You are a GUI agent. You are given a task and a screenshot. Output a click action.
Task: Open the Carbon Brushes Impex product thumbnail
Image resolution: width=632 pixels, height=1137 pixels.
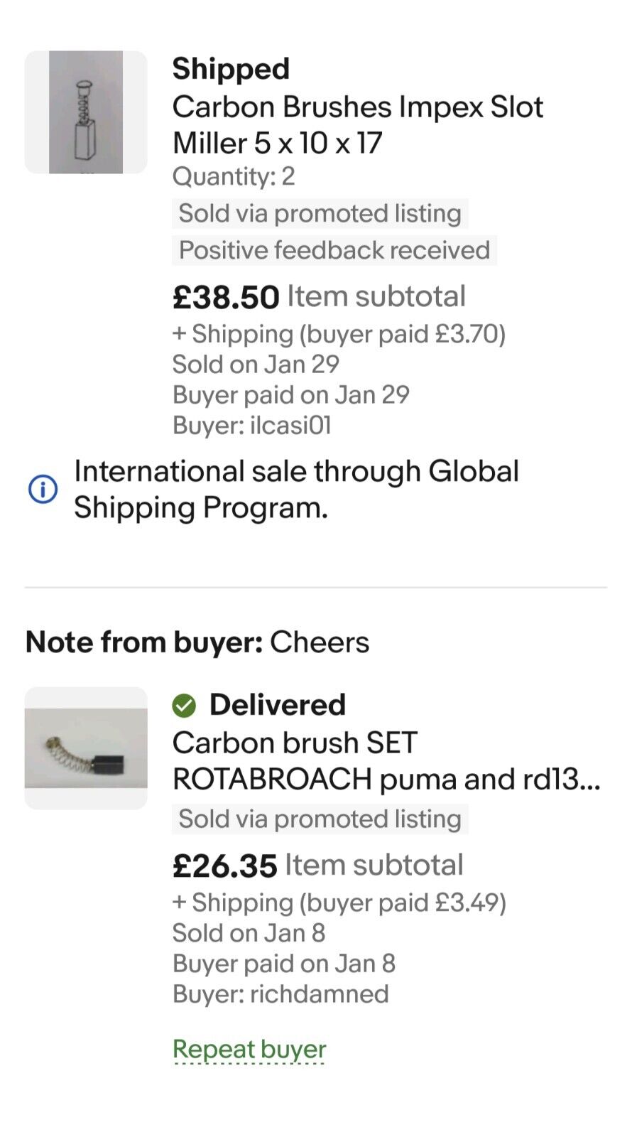[x=86, y=112]
